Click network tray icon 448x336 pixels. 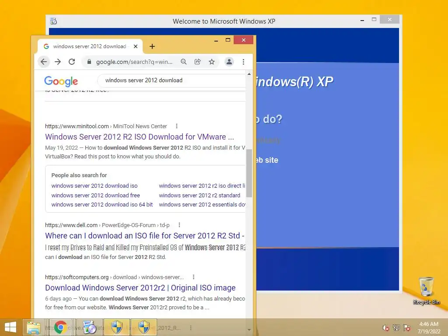coord(396,328)
